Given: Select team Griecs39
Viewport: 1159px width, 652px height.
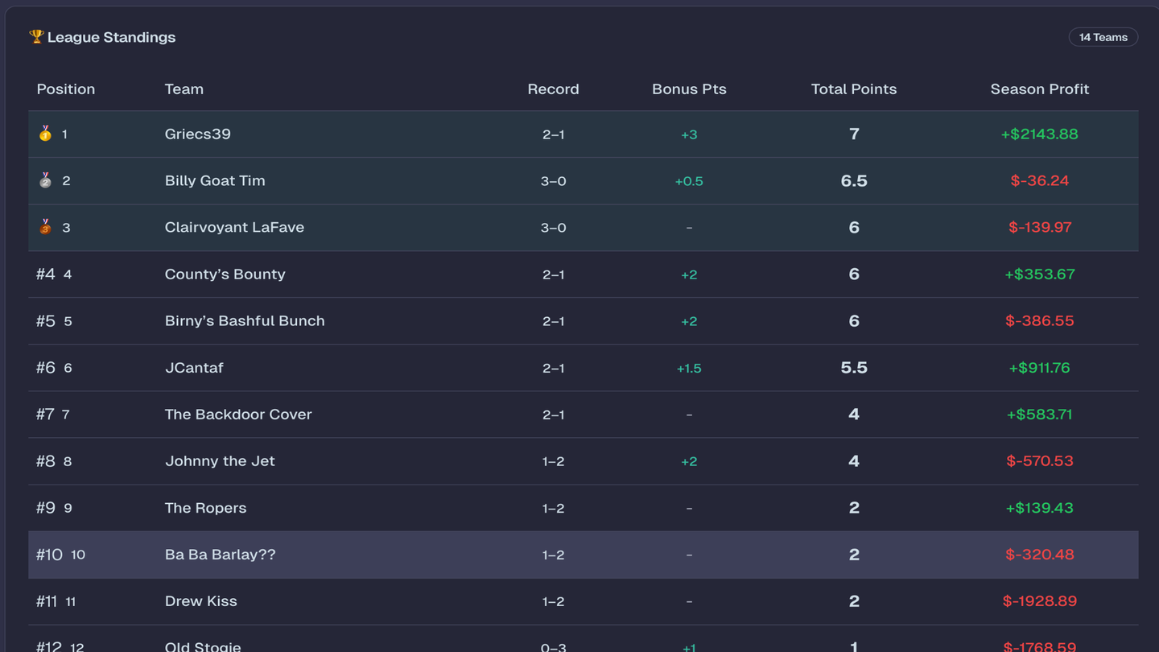Looking at the screenshot, I should (x=197, y=134).
